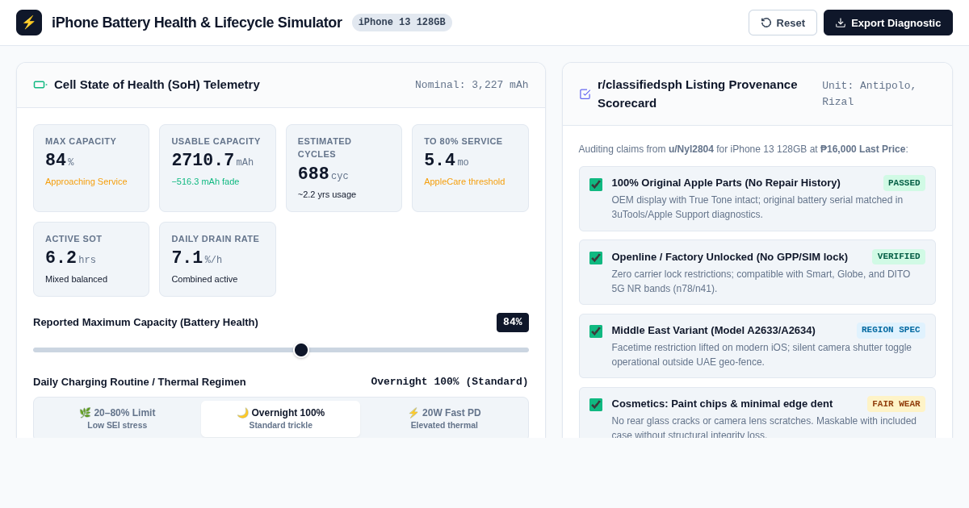Click the Active SOT 6.2 hrs card
Viewport: 969px width, 508px height.
coord(91,260)
